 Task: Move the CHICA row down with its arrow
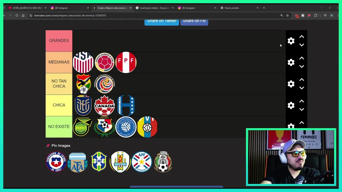302,110
